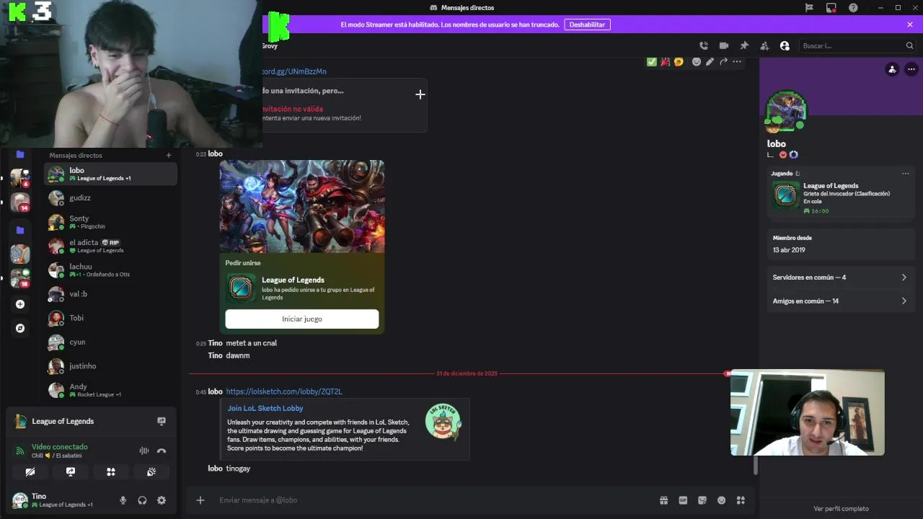Open DM with cyun
This screenshot has height=519, width=923.
coord(110,342)
